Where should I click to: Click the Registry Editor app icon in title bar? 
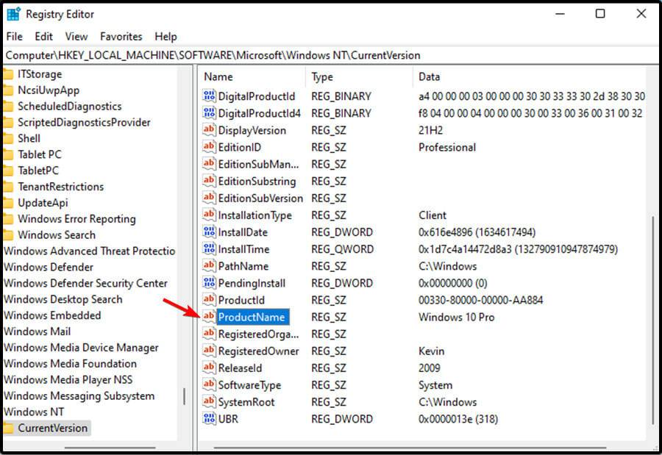tap(13, 14)
